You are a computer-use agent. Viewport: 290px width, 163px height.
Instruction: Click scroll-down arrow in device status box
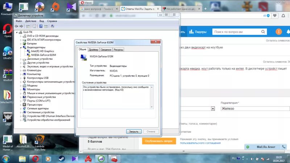click(152, 107)
